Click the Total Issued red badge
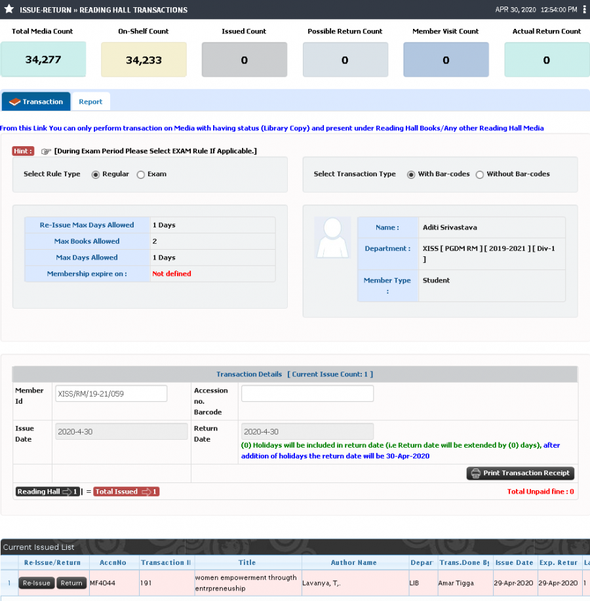The width and height of the screenshot is (590, 601). coord(126,492)
